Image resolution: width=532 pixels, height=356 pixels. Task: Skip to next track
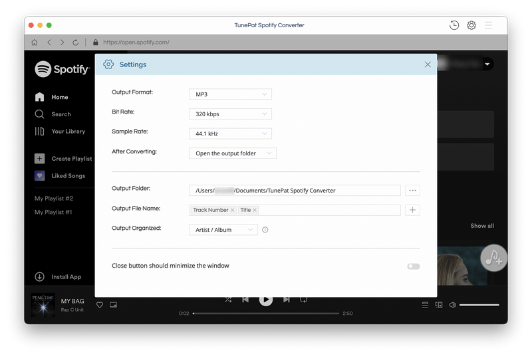click(287, 300)
